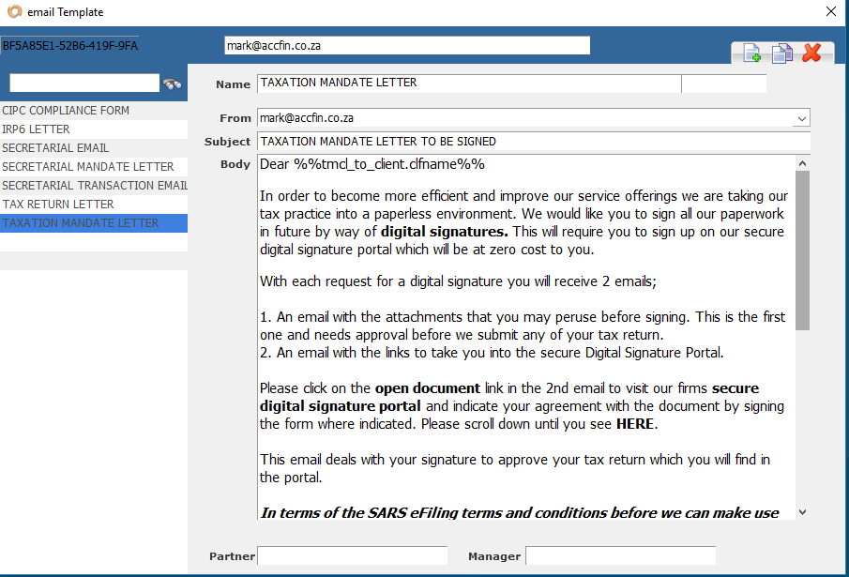Viewport: 849px width, 577px height.
Task: Click the Partner input field
Action: [x=352, y=556]
